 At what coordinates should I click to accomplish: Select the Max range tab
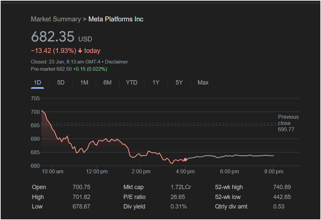point(203,83)
